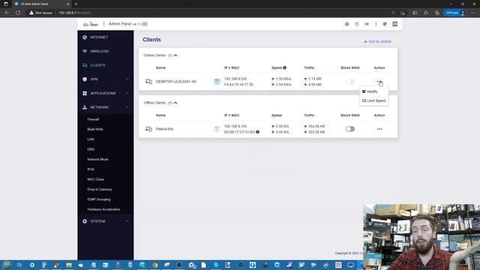Open the Action menu for Pixel-6-Pro
Screen dimensions: 480x270
[x=379, y=129]
